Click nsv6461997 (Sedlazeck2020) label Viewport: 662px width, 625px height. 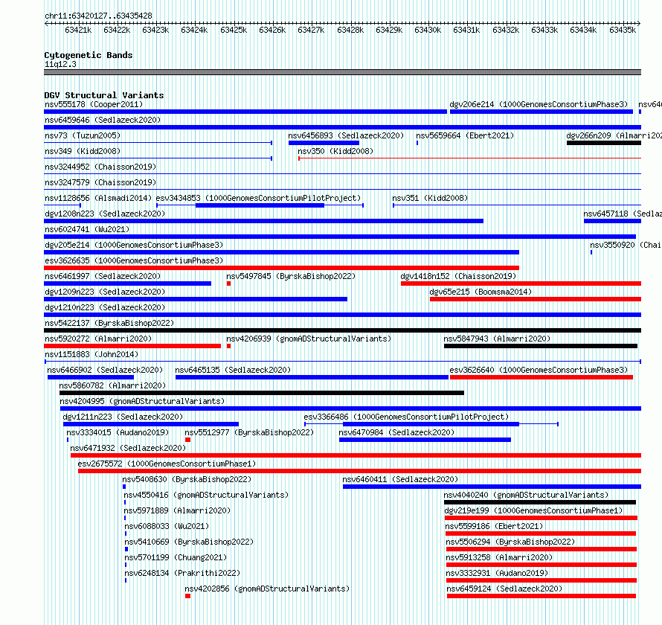(x=103, y=276)
